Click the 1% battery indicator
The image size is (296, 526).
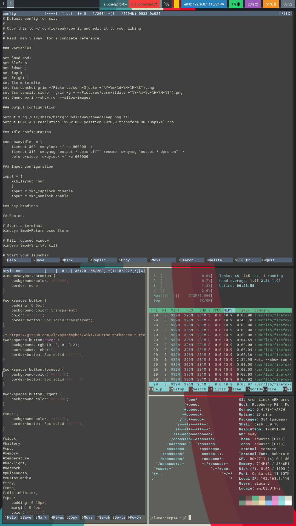tap(236, 4)
